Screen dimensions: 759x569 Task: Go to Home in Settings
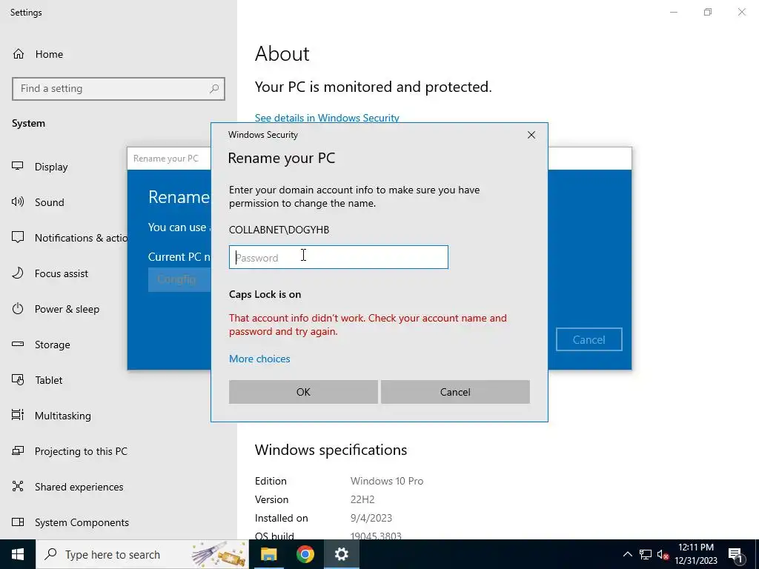[49, 54]
